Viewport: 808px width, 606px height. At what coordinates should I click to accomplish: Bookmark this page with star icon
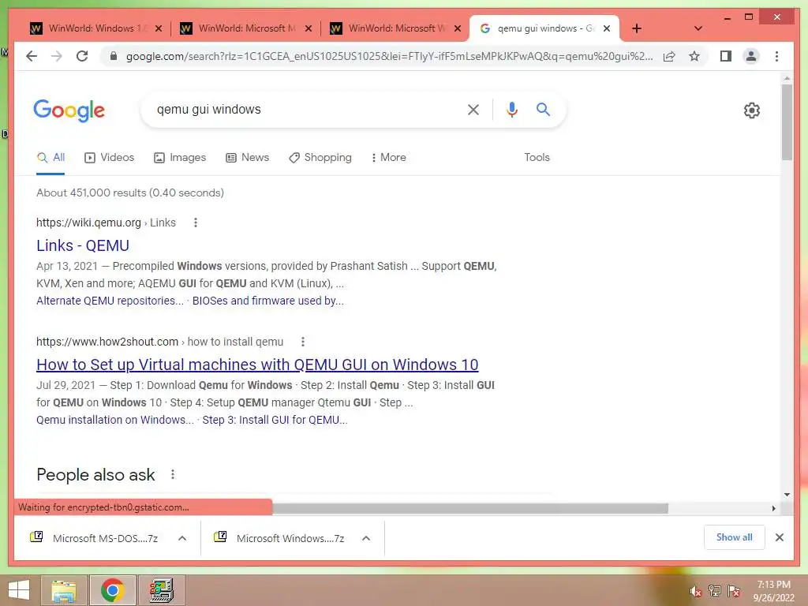point(694,56)
